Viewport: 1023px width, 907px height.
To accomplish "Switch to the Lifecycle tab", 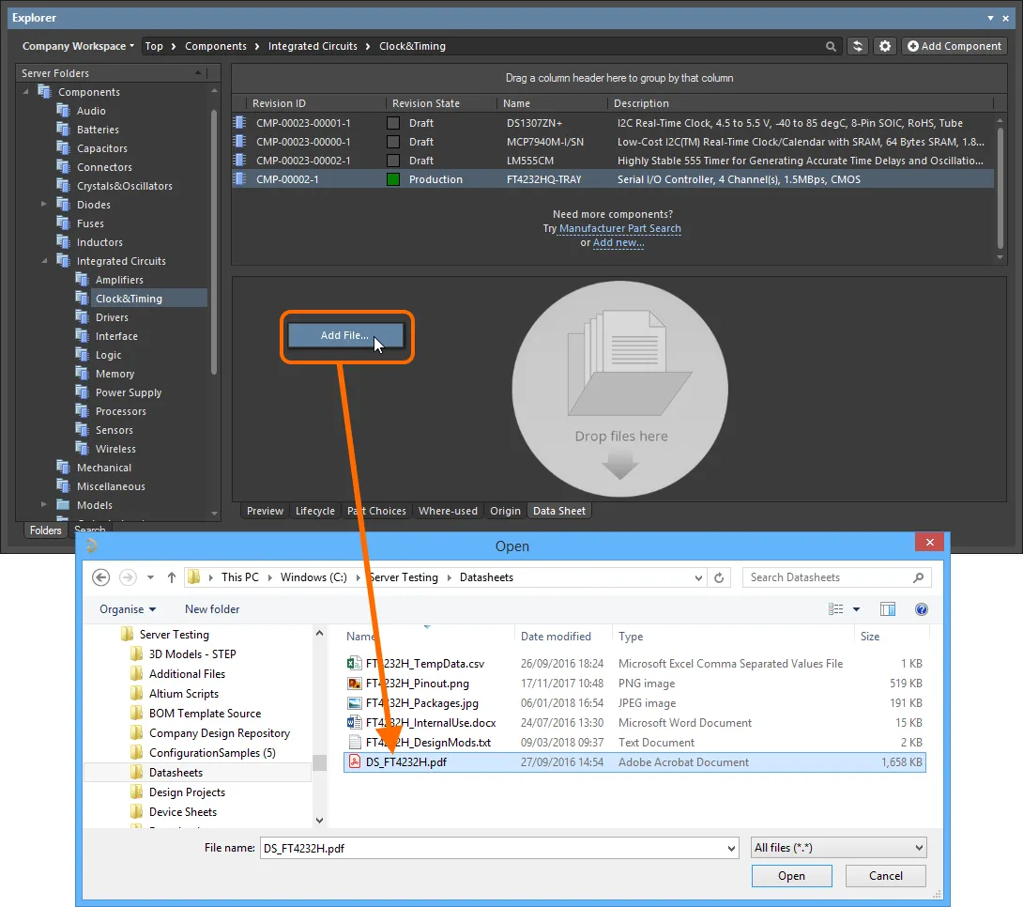I will (314, 511).
